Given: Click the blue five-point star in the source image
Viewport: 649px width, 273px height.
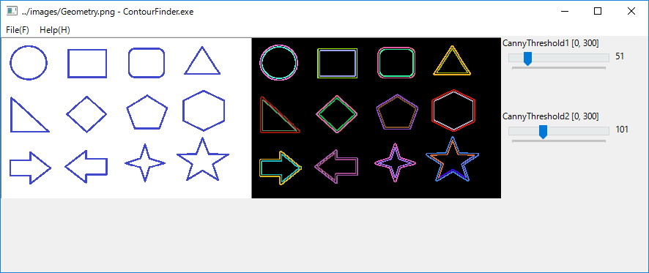Looking at the screenshot, I should (203, 160).
